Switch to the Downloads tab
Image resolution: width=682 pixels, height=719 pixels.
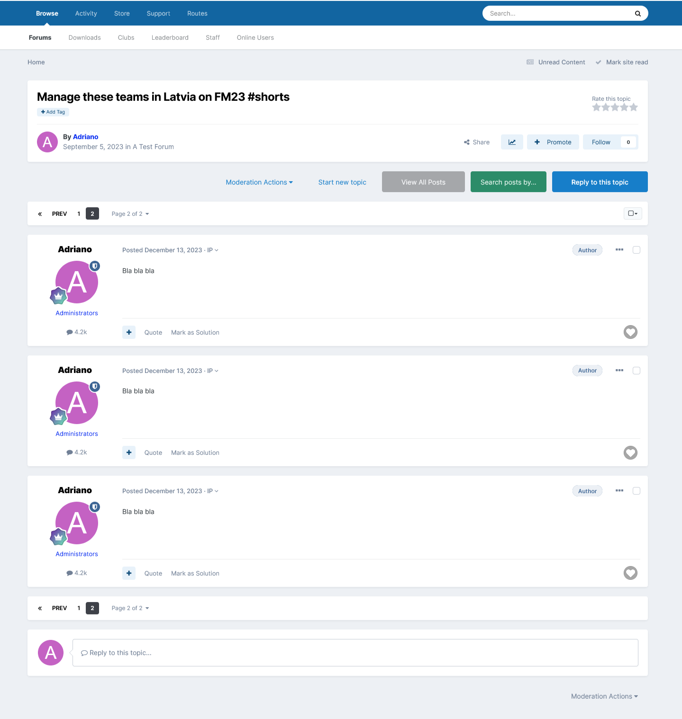pos(84,38)
